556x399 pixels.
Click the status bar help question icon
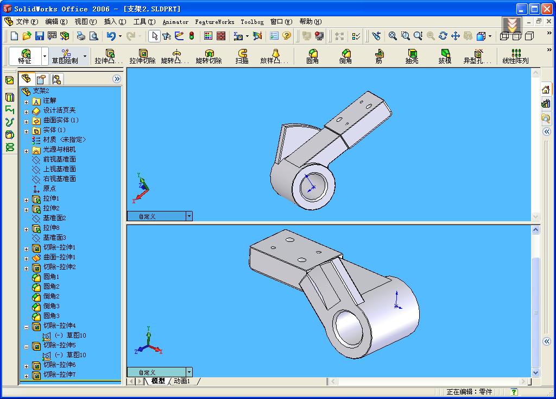[x=514, y=392]
